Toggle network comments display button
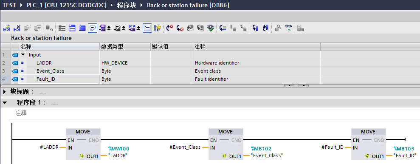This screenshot has height=164, width=420. coord(147,28)
